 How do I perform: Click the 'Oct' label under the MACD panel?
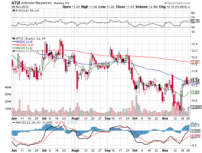pos(135,150)
